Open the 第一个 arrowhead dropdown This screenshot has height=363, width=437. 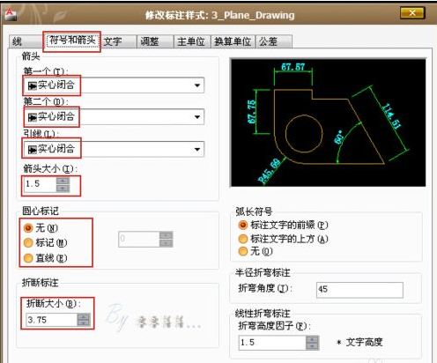[x=114, y=85]
